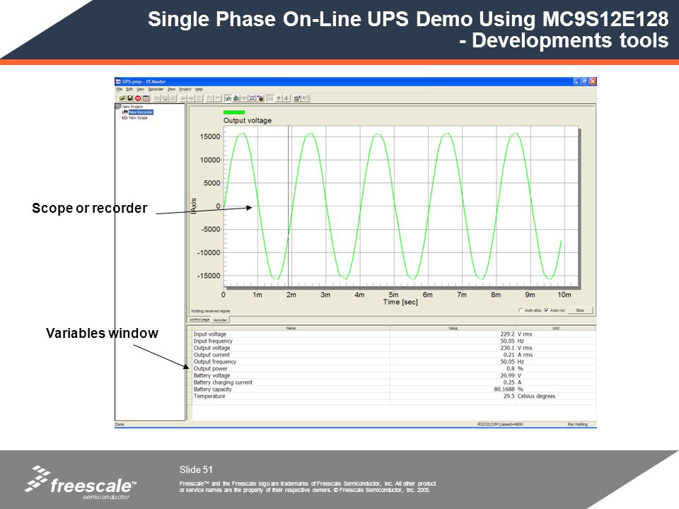
Task: Click the running-figure toolbar icon
Action: [x=236, y=98]
